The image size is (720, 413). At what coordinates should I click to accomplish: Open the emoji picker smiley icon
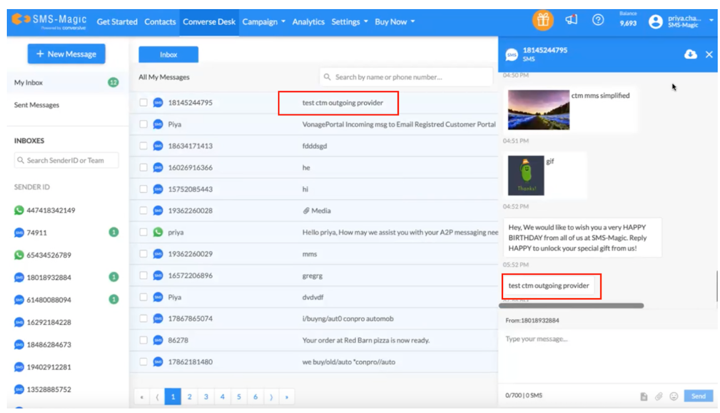(674, 396)
